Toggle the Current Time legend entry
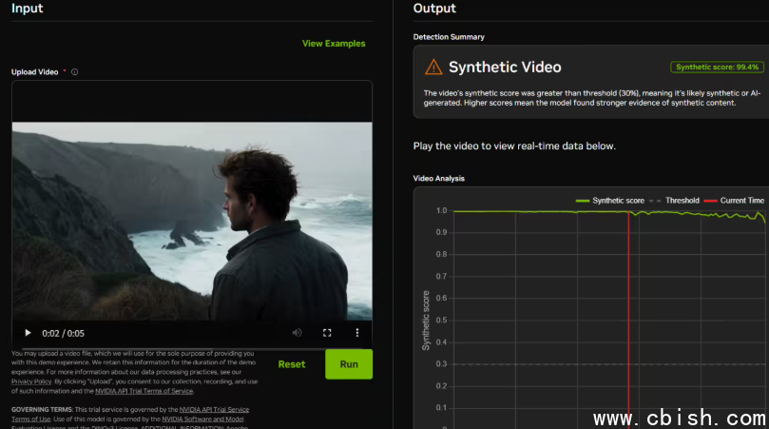This screenshot has height=429, width=769. pos(734,201)
